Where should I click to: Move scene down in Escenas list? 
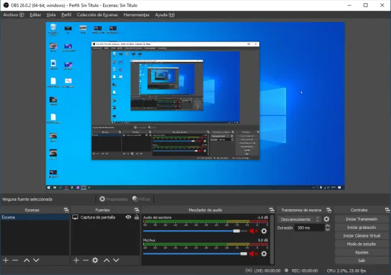tap(36, 260)
